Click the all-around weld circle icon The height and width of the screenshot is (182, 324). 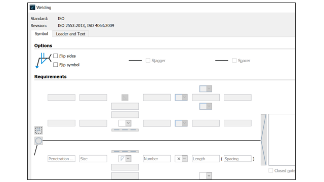pos(38,141)
